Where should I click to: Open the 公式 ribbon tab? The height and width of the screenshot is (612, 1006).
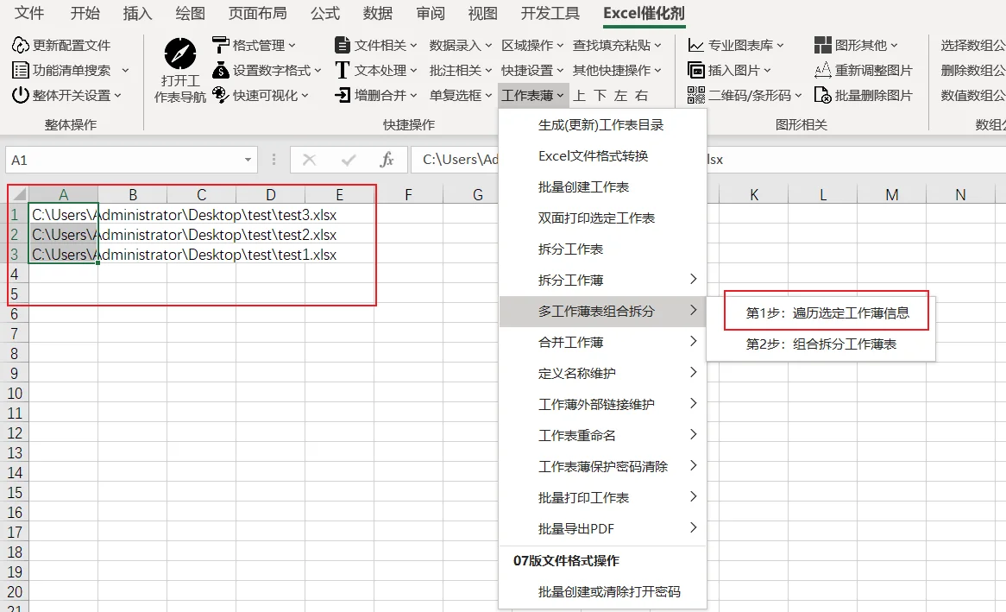tap(325, 13)
